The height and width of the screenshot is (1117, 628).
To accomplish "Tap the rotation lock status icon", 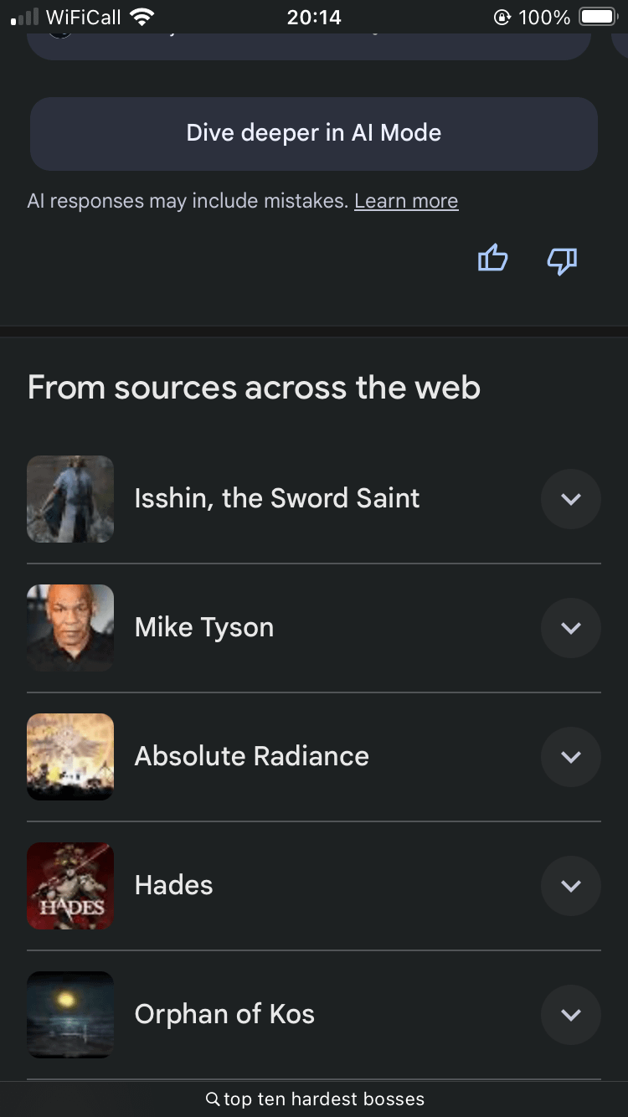I will click(502, 17).
